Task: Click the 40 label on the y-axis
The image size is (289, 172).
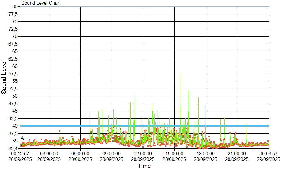Action: [15, 126]
